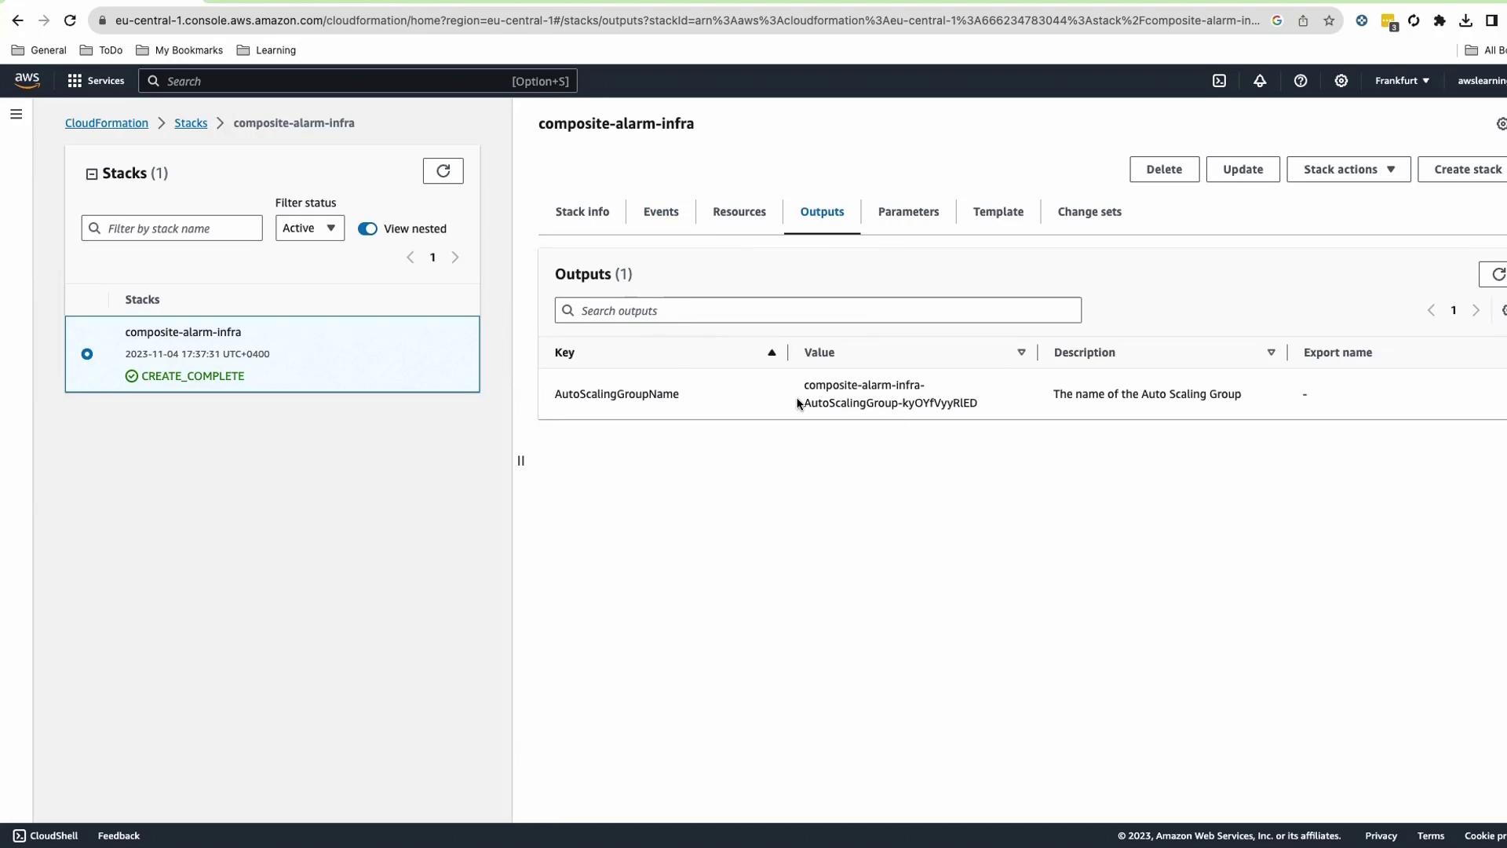Refresh the Stacks list
This screenshot has height=848, width=1507.
point(443,171)
